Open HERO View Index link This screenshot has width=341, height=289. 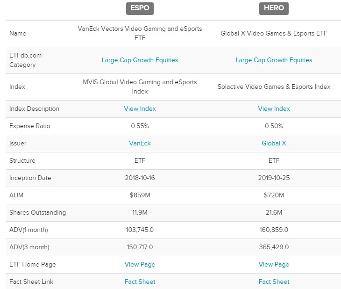[x=274, y=108]
